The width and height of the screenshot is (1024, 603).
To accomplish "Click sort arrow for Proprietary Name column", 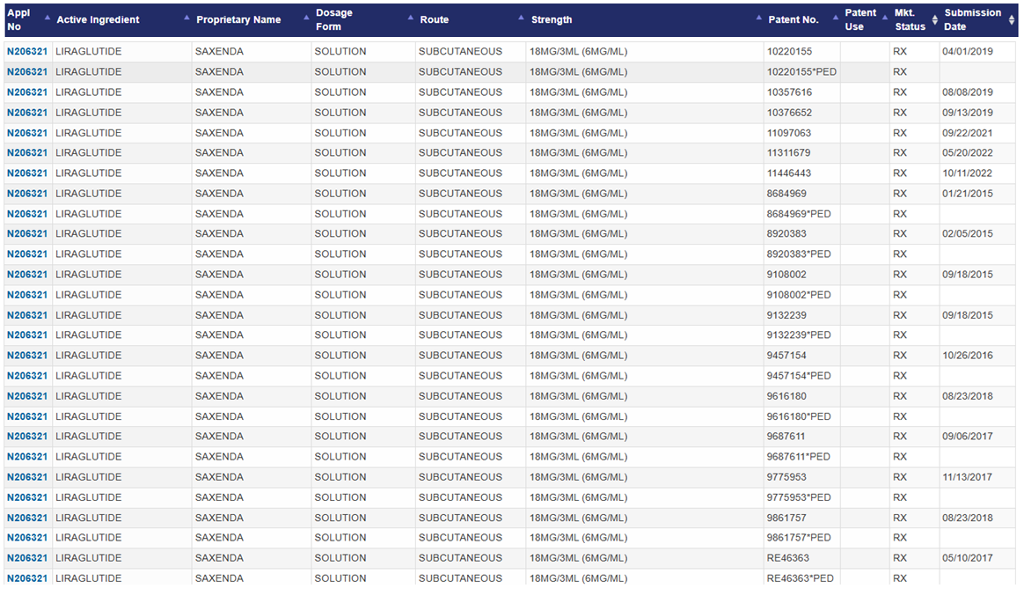I will [306, 18].
